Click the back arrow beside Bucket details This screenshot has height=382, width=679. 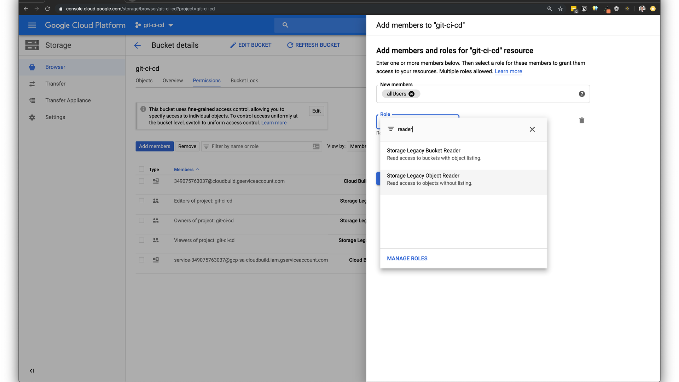[x=138, y=45]
